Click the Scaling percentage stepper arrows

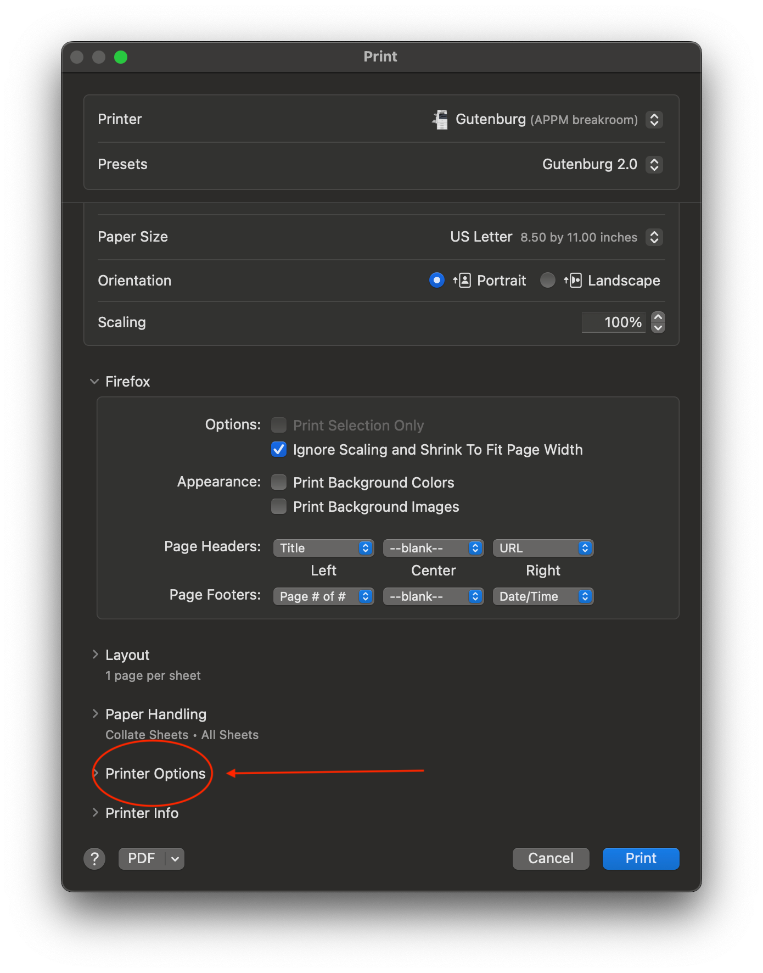(x=658, y=322)
